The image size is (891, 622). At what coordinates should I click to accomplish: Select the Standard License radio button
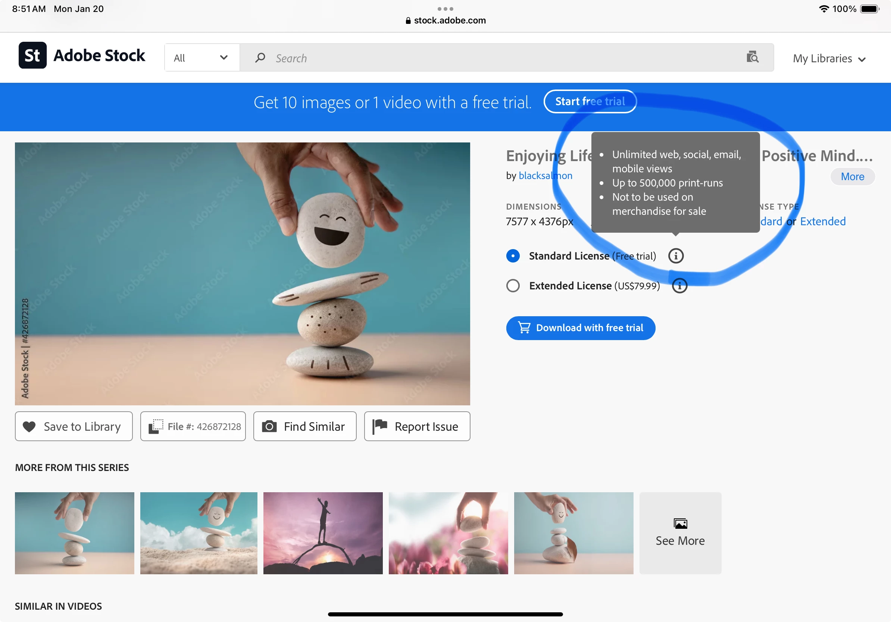point(513,256)
